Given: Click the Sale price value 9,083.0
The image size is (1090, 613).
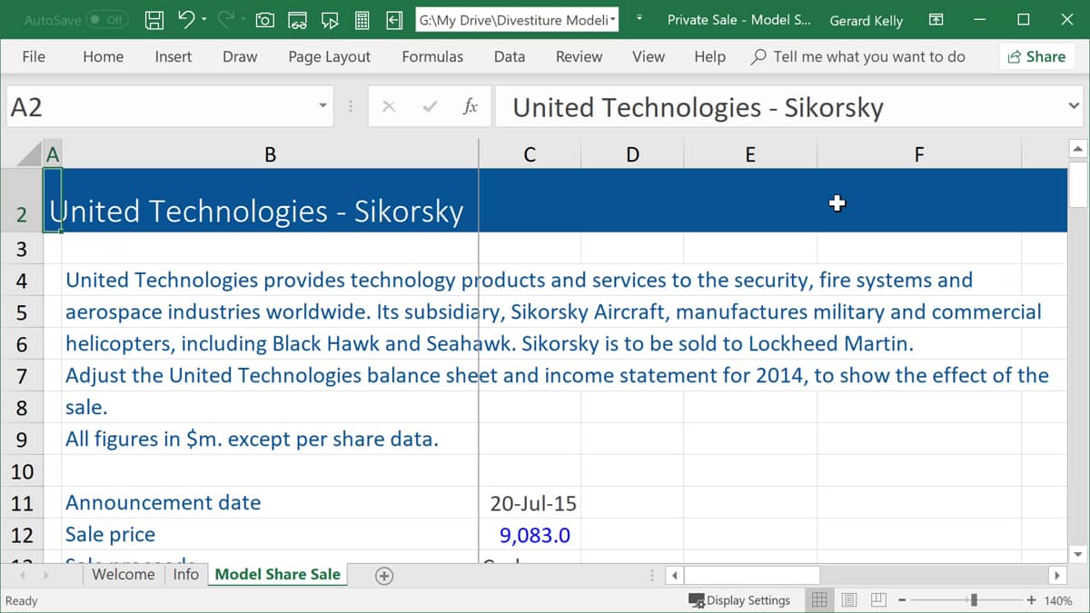Looking at the screenshot, I should click(x=530, y=535).
